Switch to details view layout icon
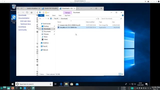The image size is (160, 90). pyautogui.click(x=120, y=74)
